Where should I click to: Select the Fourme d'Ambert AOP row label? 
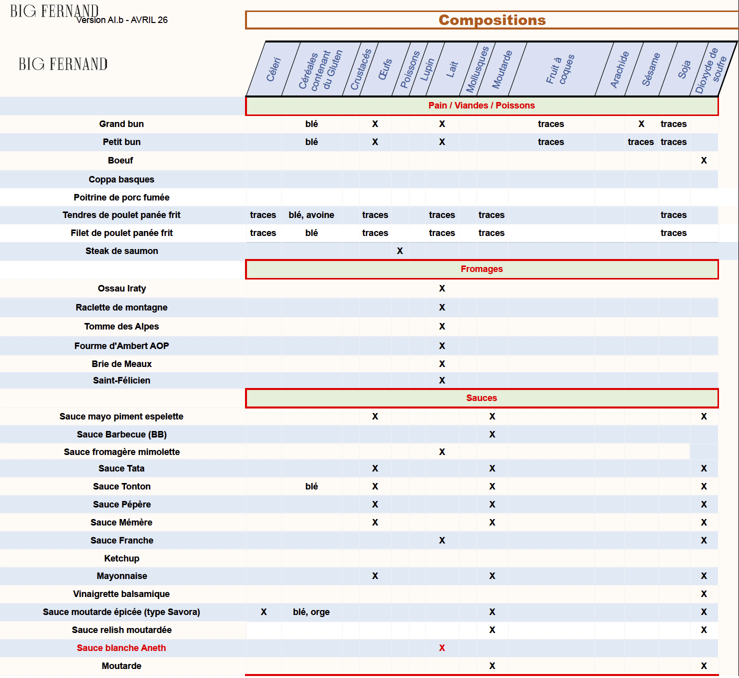(x=121, y=346)
